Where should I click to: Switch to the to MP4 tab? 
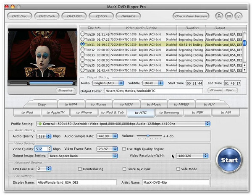71,104
